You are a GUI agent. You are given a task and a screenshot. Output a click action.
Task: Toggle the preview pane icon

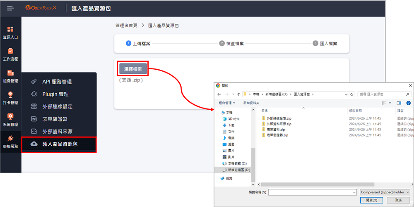[399, 103]
